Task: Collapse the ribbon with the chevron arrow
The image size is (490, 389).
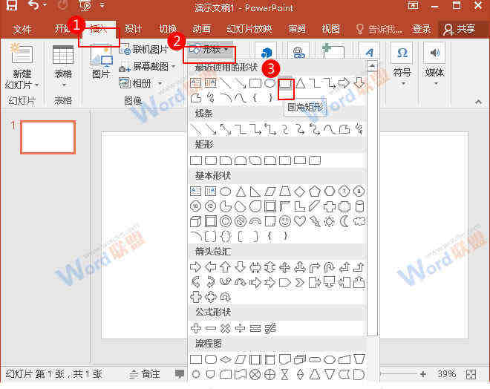Action: 478,102
